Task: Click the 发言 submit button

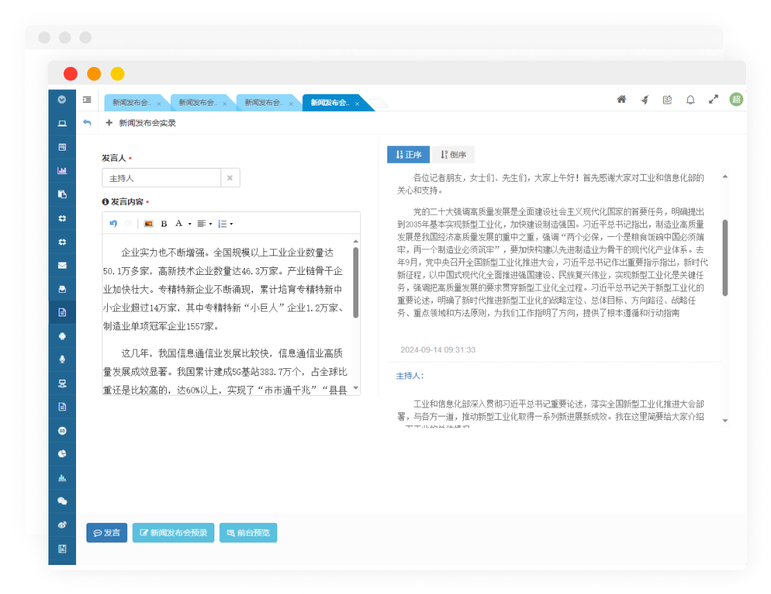Action: point(106,533)
